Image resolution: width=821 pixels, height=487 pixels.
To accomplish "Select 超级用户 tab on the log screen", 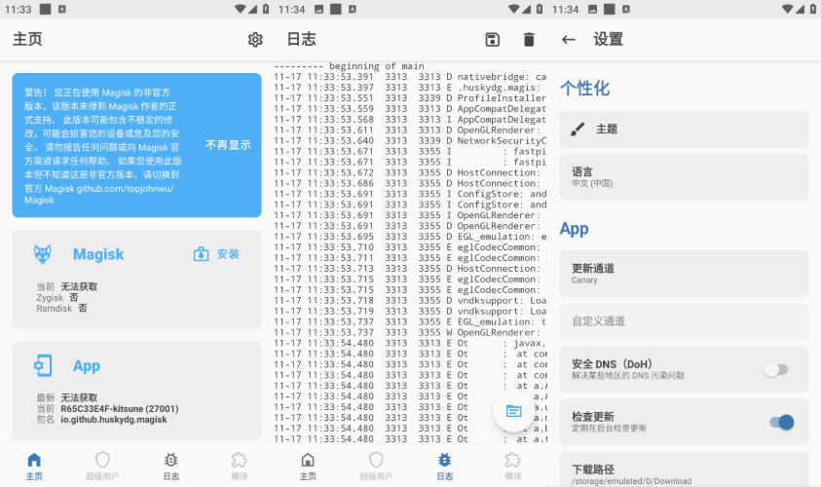I will (376, 466).
